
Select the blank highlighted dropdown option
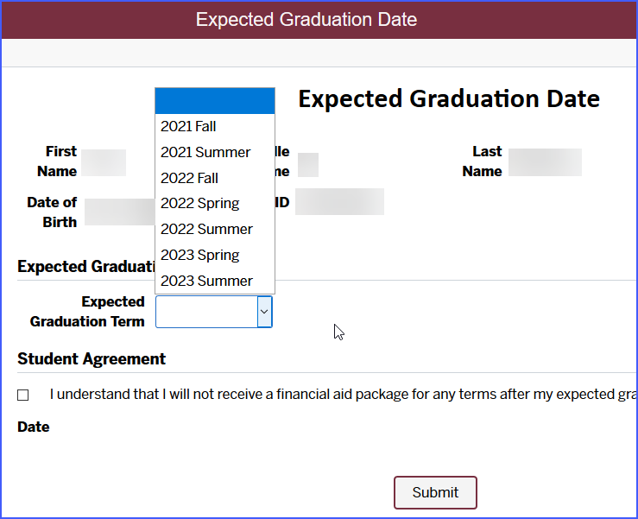(215, 101)
